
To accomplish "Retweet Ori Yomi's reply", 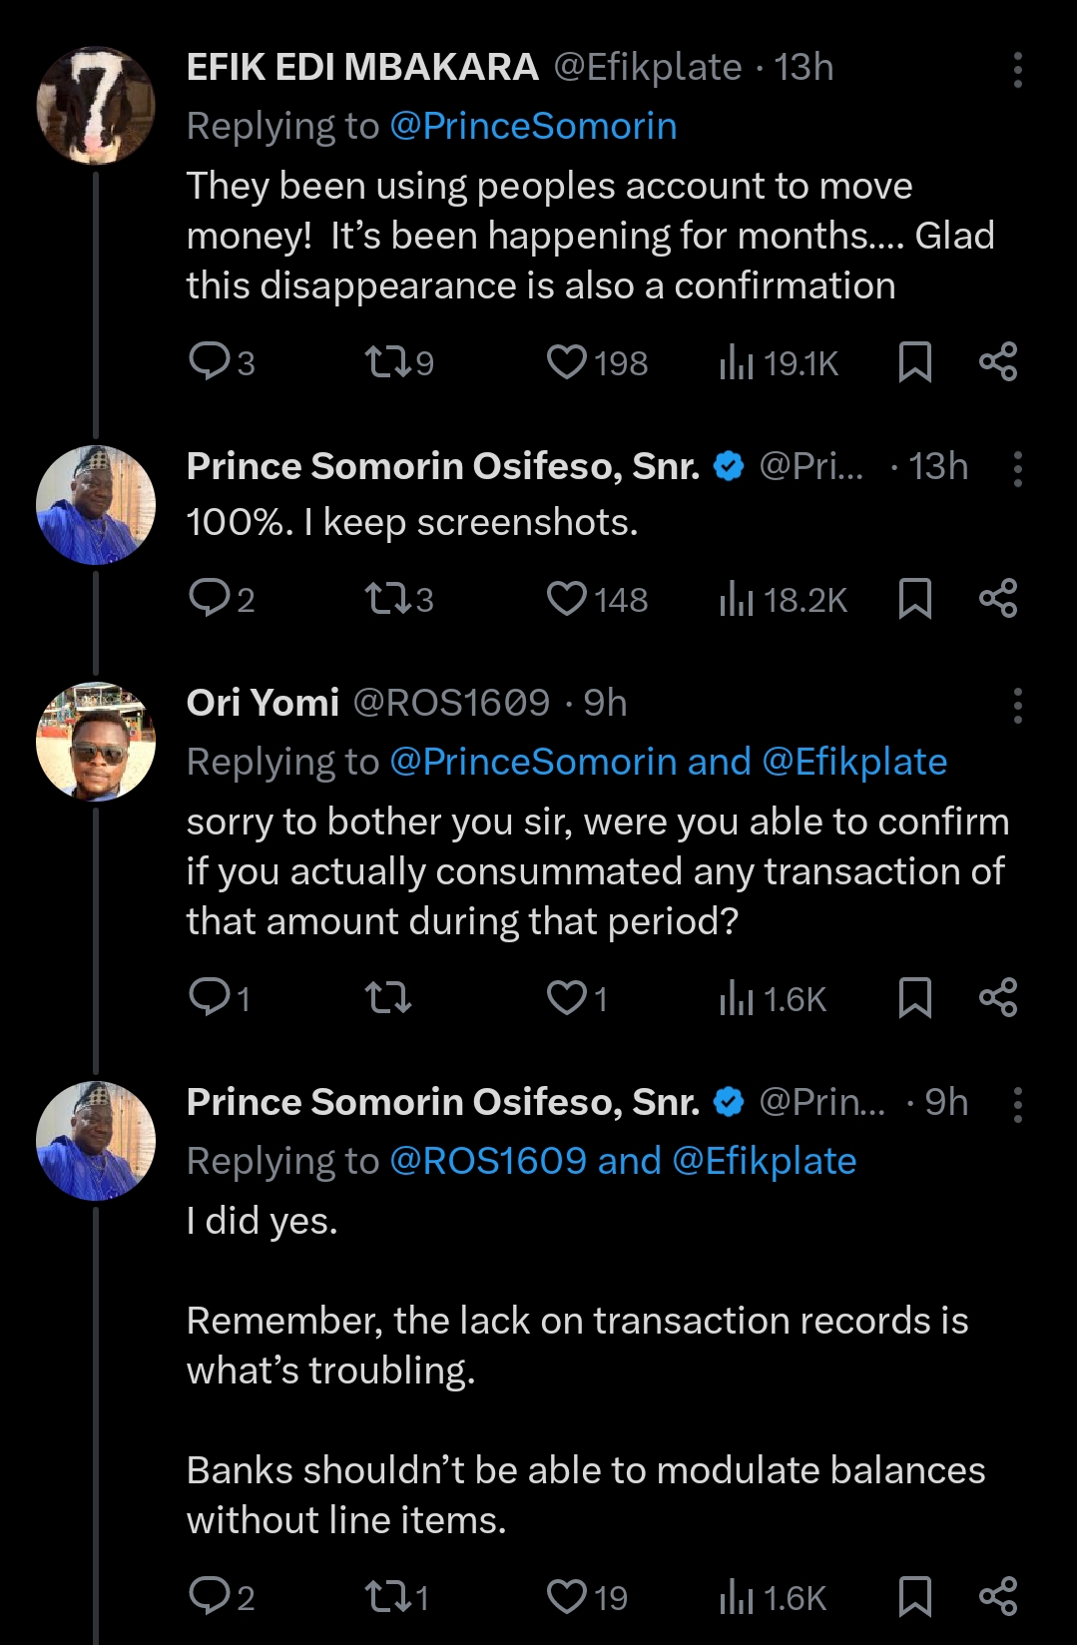I will click(388, 997).
